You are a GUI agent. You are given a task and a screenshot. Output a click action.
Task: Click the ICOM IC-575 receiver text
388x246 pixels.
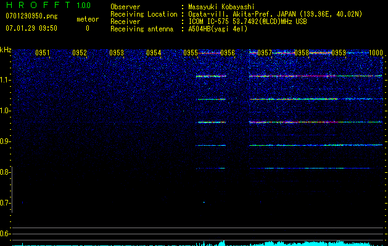coord(247,22)
